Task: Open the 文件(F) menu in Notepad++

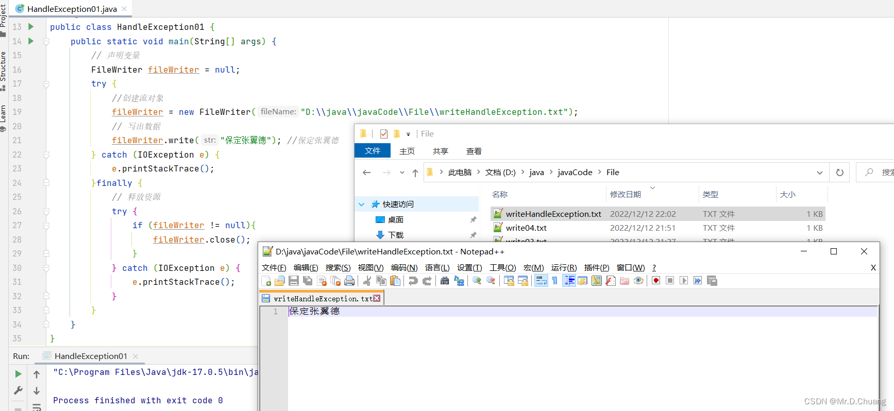Action: [x=274, y=267]
